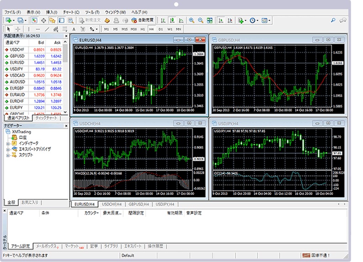Switch to the USDCHF,H4 chart tab
363x262 pixels.
coord(112,204)
